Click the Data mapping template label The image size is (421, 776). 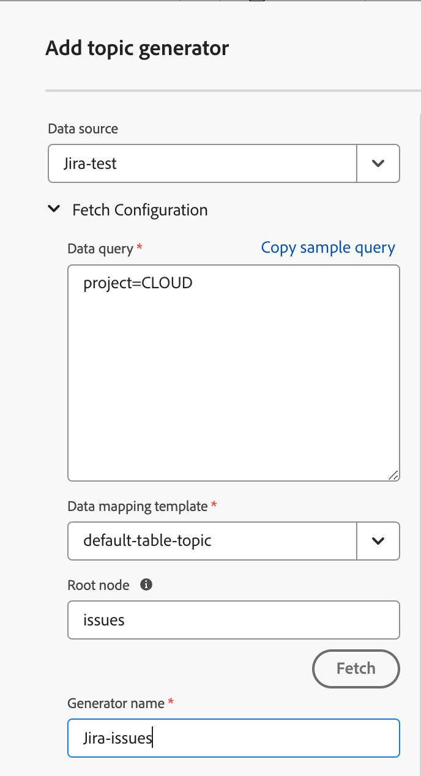(x=137, y=506)
